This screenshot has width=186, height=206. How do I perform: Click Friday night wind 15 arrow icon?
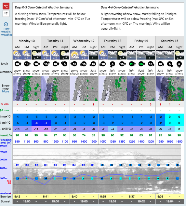[151, 64]
